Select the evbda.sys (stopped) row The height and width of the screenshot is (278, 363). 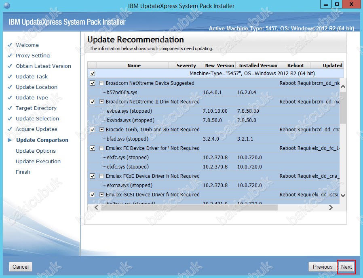click(214, 111)
